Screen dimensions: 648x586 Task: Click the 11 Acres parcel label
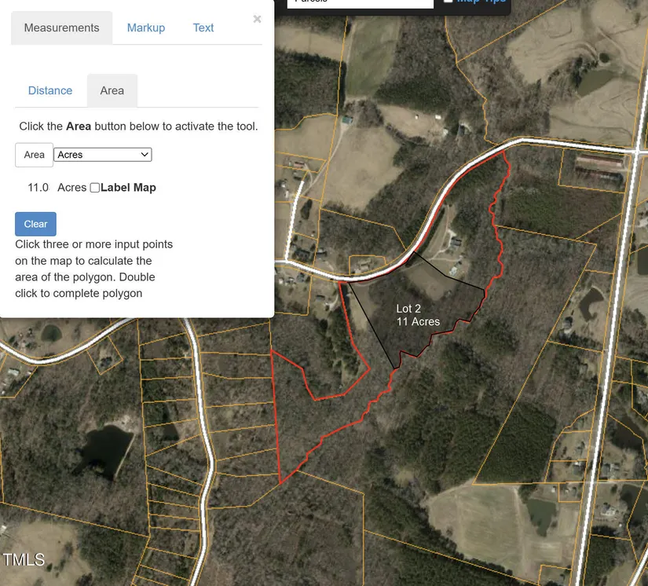pos(418,321)
